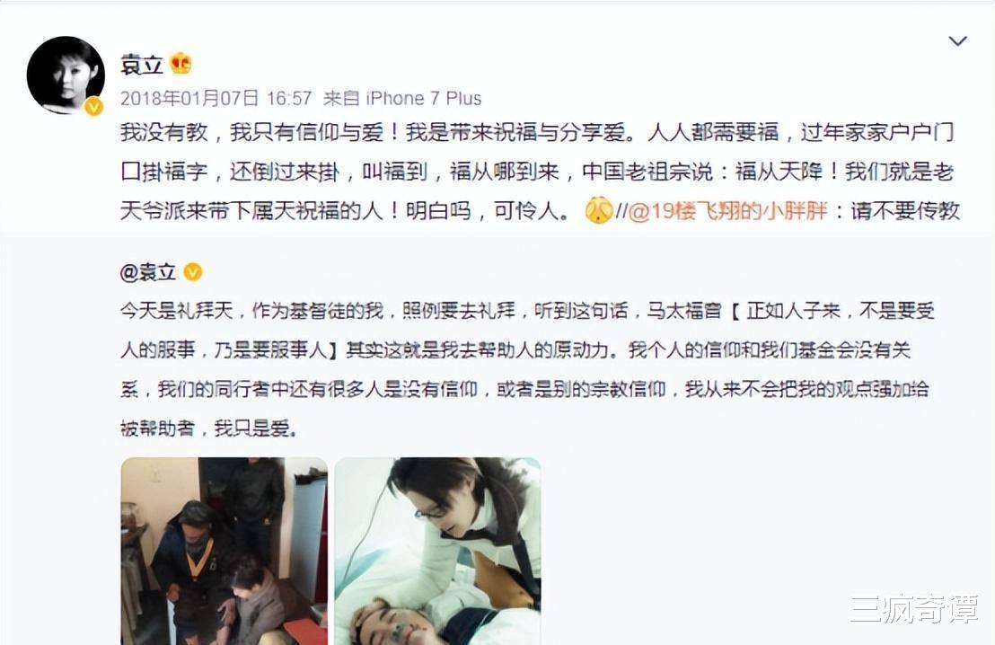The image size is (995, 645).
Task: Click the 来自 source label
Action: [341, 99]
